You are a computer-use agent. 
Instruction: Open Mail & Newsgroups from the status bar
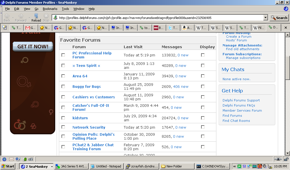pos(11,159)
